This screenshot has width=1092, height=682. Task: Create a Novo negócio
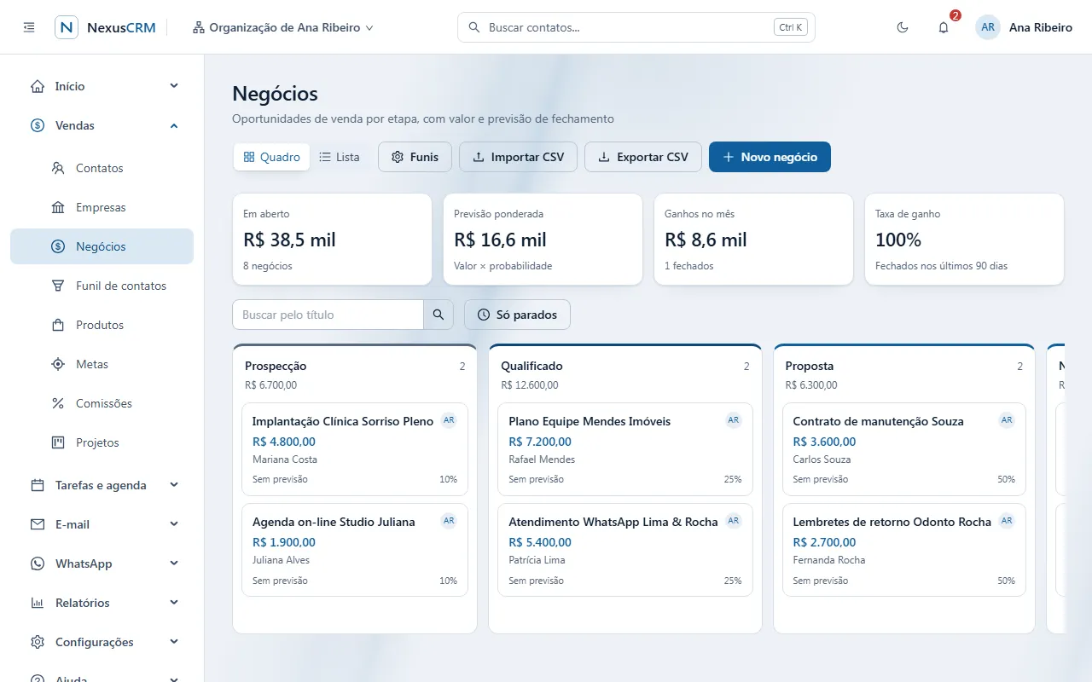coord(770,157)
